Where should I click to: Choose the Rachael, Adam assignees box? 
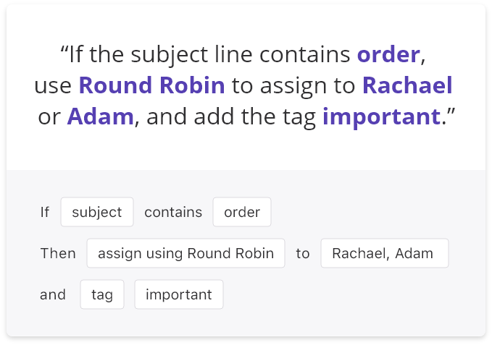coord(385,253)
